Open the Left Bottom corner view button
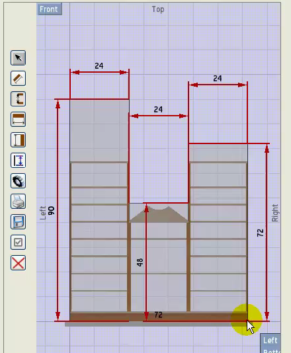Image resolution: width=291 pixels, height=353 pixels. [x=270, y=343]
